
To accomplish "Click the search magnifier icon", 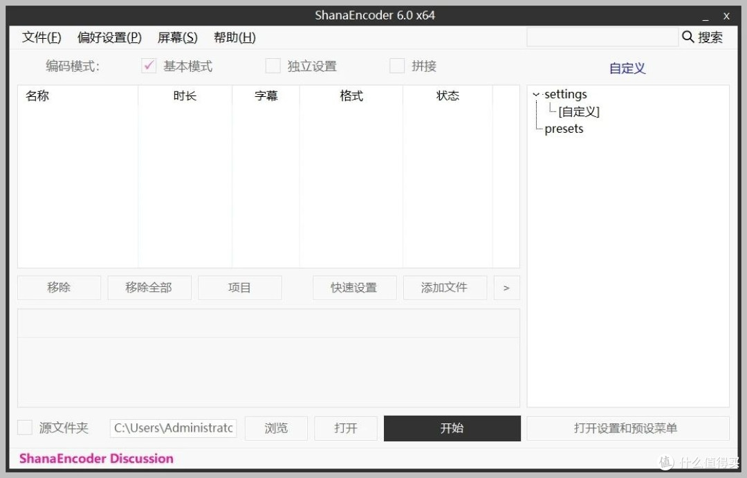I will [688, 37].
